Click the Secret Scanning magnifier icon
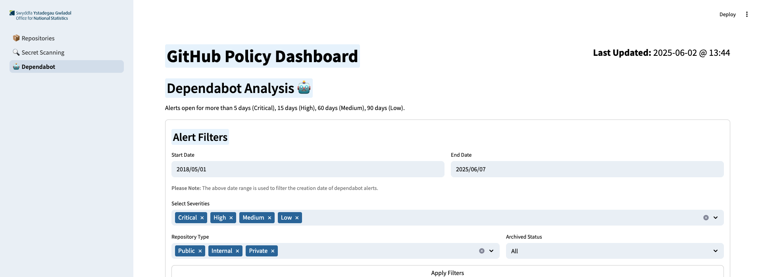 coord(16,52)
